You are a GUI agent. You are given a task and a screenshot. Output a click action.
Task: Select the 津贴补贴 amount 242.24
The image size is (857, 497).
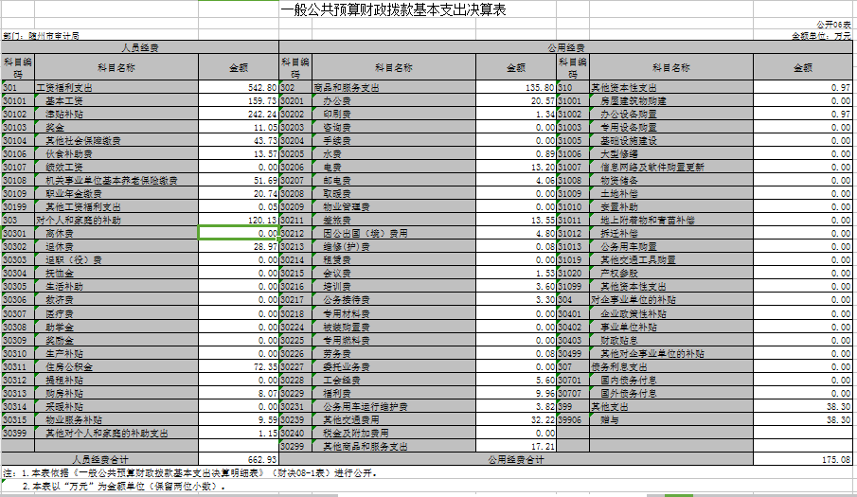click(x=238, y=114)
